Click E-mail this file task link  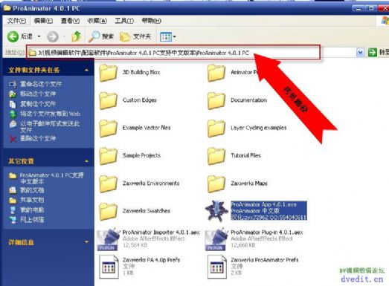point(50,126)
